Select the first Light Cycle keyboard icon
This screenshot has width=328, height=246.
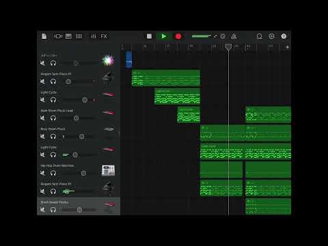[x=109, y=94]
